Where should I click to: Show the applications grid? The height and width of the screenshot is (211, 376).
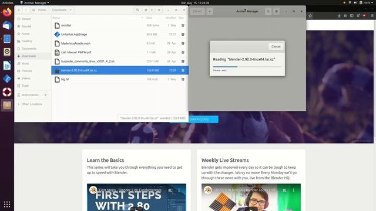point(7,205)
